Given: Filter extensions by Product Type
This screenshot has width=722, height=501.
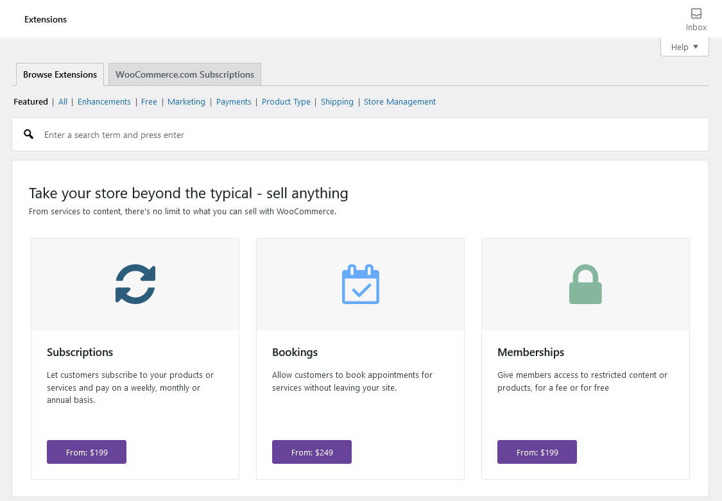Looking at the screenshot, I should tap(286, 101).
